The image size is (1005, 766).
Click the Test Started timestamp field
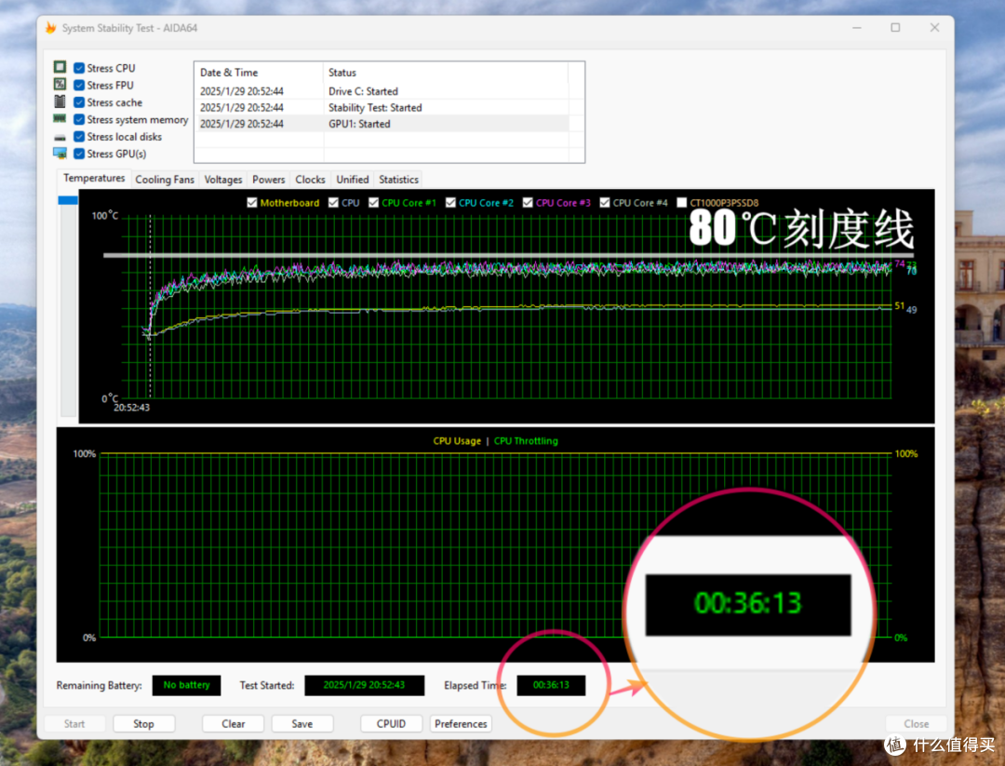click(364, 685)
